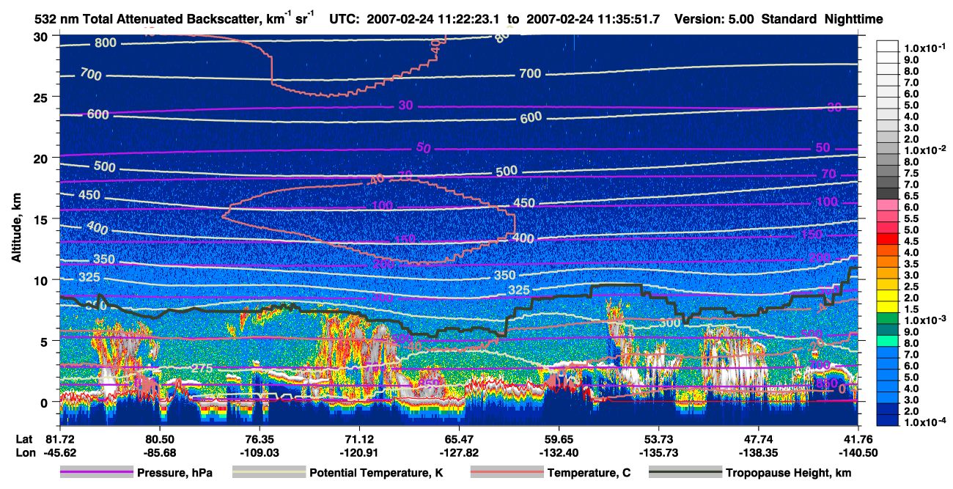This screenshot has height=489, width=953.
Task: Click the latitude value '80.50'
Action: 159,438
